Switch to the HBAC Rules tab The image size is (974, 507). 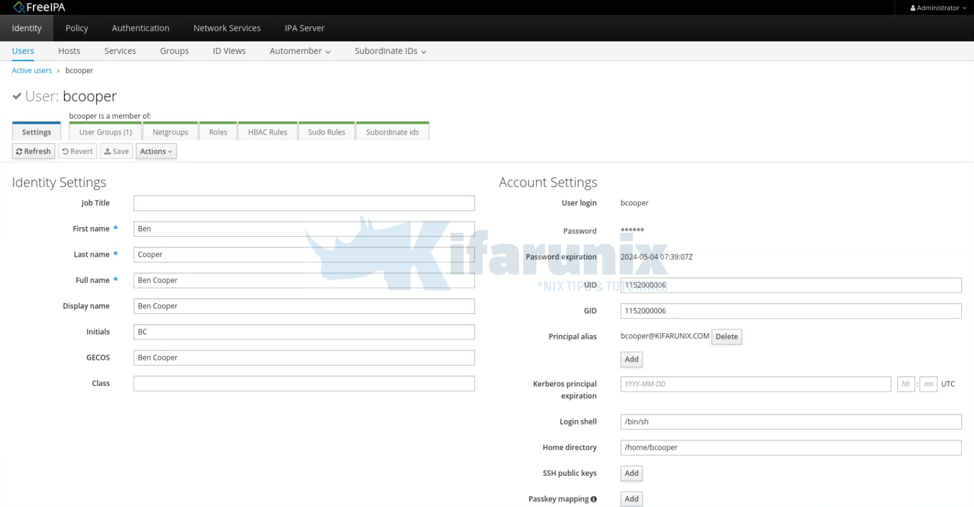(267, 131)
